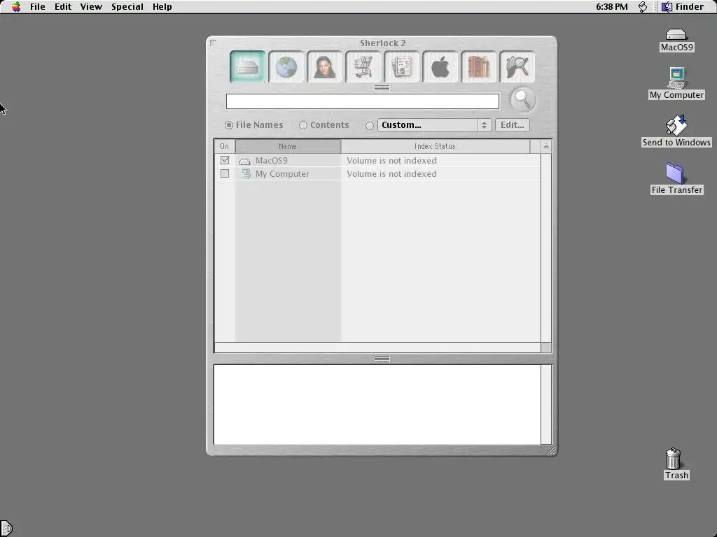This screenshot has height=537, width=717.
Task: Open the Reference books channel
Action: coord(479,66)
